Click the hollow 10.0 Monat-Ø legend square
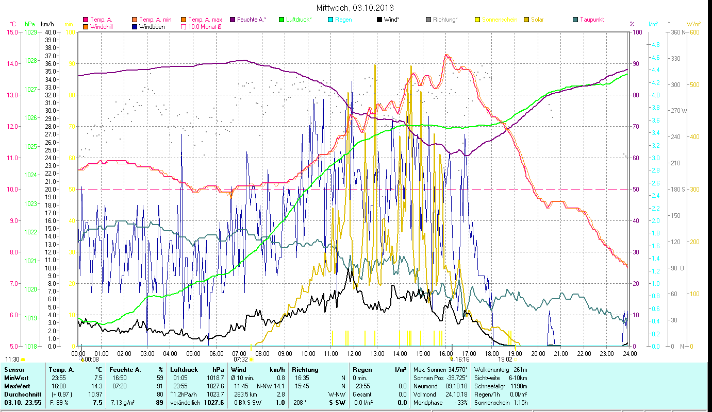 tap(184, 27)
